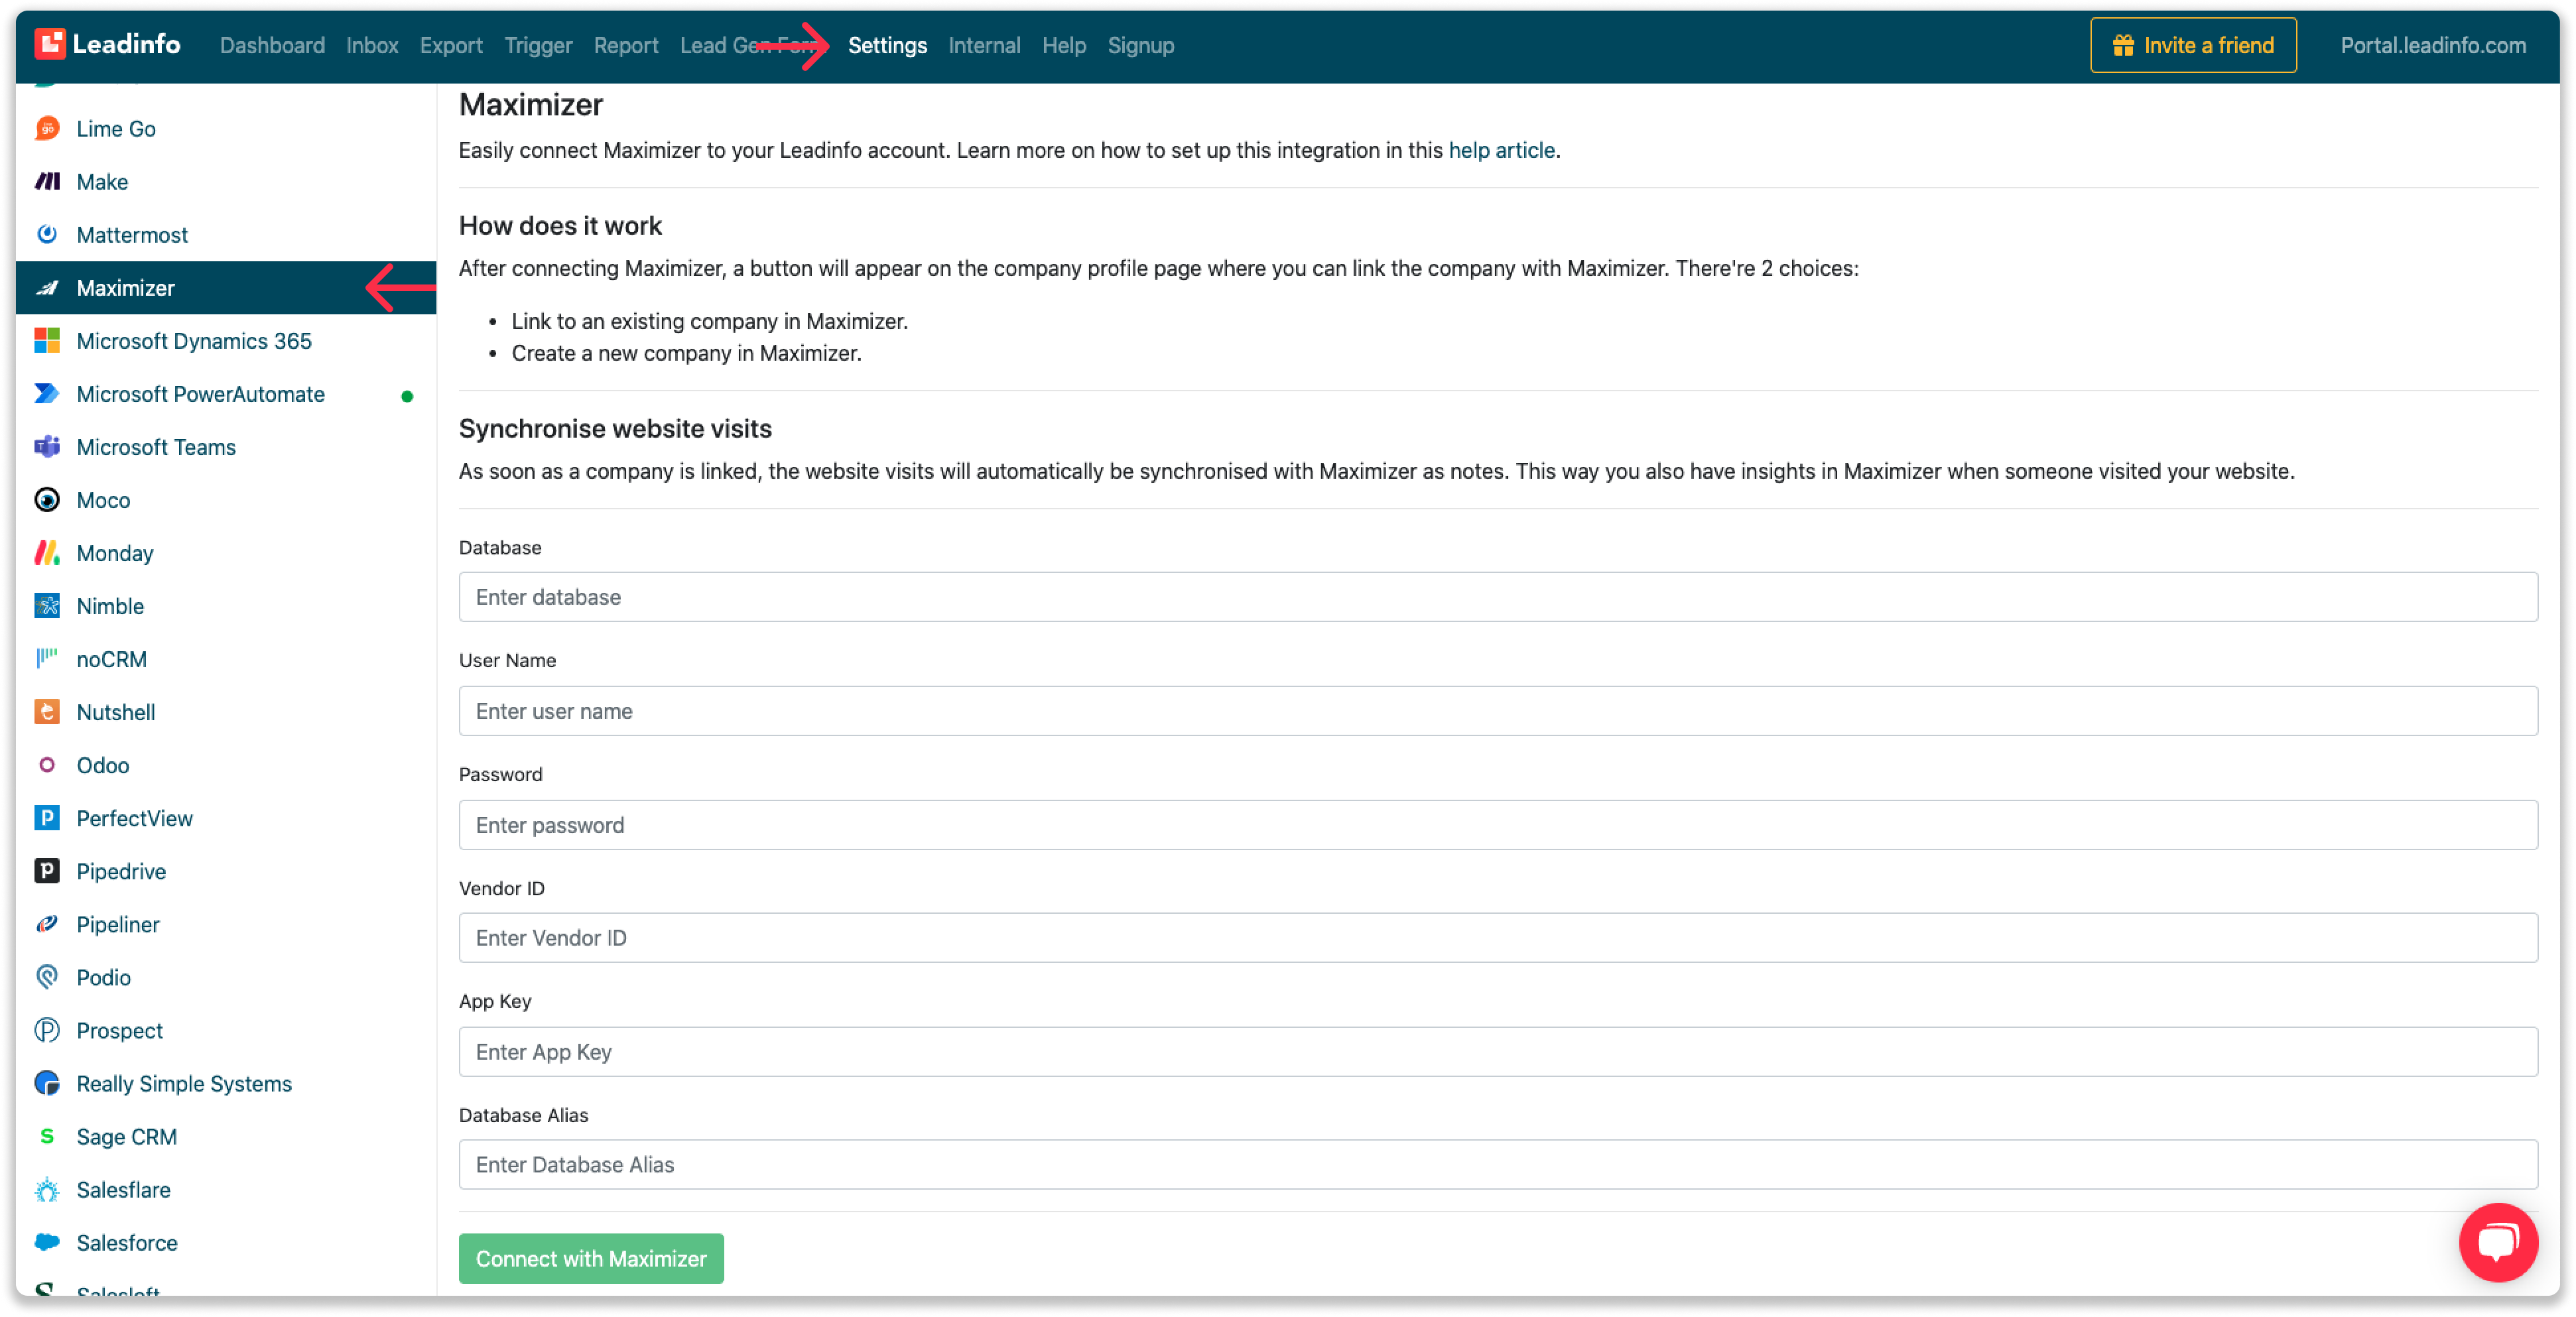Focus the Enter database input field
The image size is (2576, 1317).
click(1497, 597)
